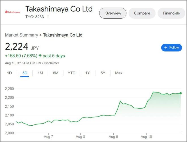This screenshot has width=187, height=142.
Task: Select the 1D time range
Action: pos(9,73)
